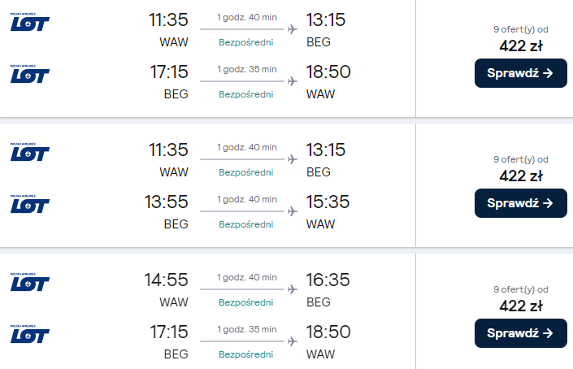Click Bezpośredni label under the 14:55 flight
This screenshot has height=369, width=573.
coord(246,302)
